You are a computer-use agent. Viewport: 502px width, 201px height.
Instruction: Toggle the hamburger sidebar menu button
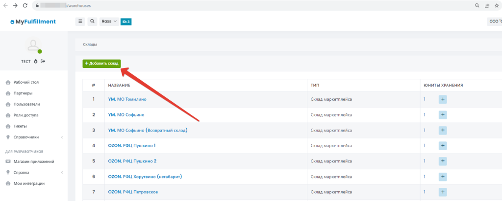[x=80, y=22]
